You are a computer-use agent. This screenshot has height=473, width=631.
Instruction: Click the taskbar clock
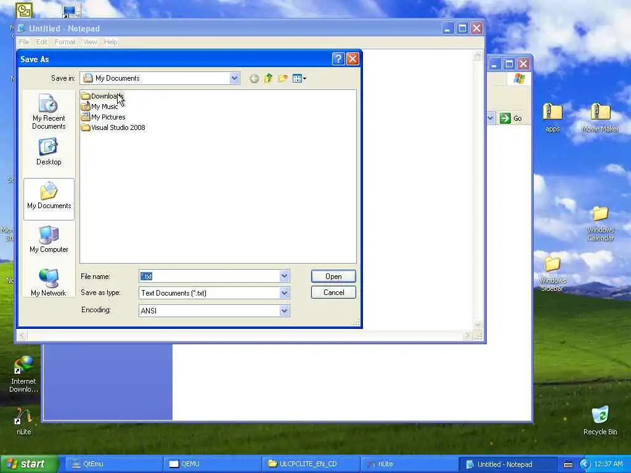(x=608, y=464)
